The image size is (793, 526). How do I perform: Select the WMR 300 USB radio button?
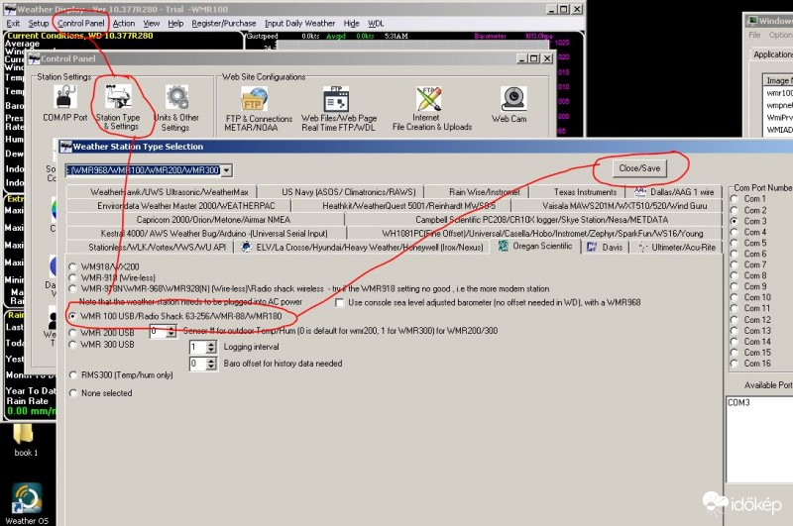click(72, 344)
